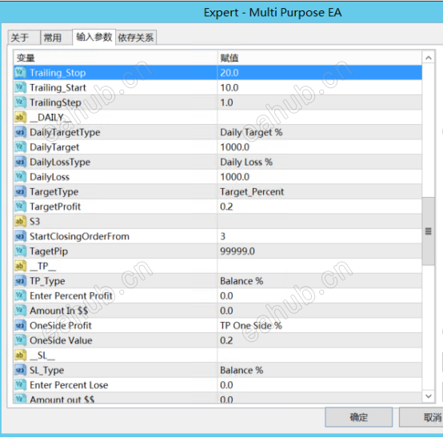Click the string icon beside _DAILY_
Image resolution: width=443 pixels, height=438 pixels.
coord(20,117)
